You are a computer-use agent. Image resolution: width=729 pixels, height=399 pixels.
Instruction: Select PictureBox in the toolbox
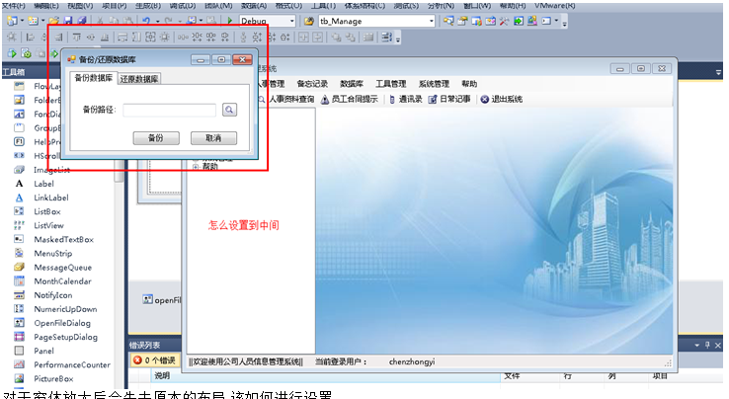click(53, 379)
